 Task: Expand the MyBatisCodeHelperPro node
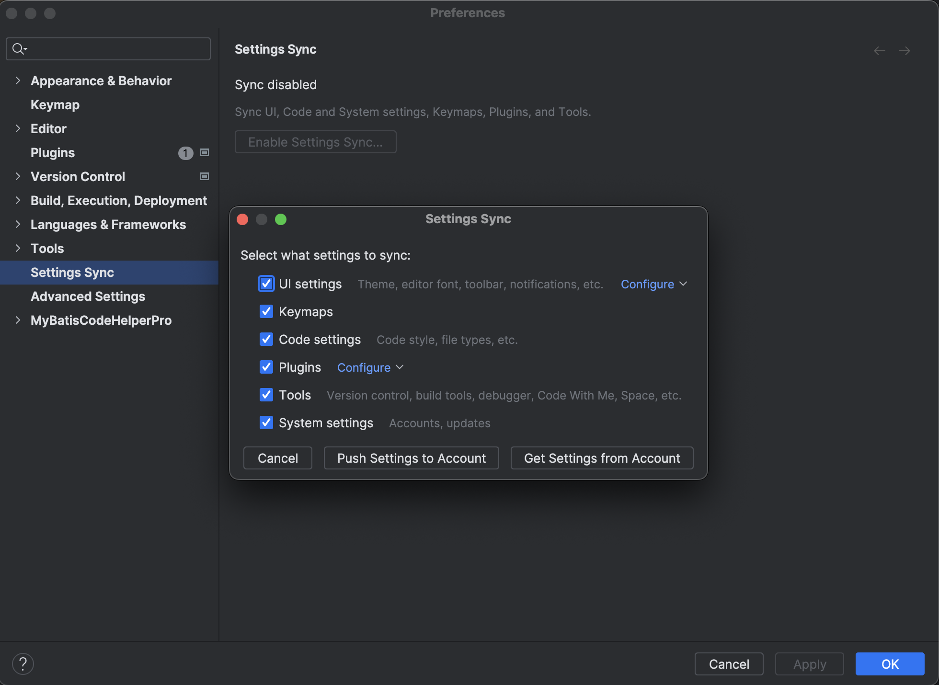pos(18,320)
